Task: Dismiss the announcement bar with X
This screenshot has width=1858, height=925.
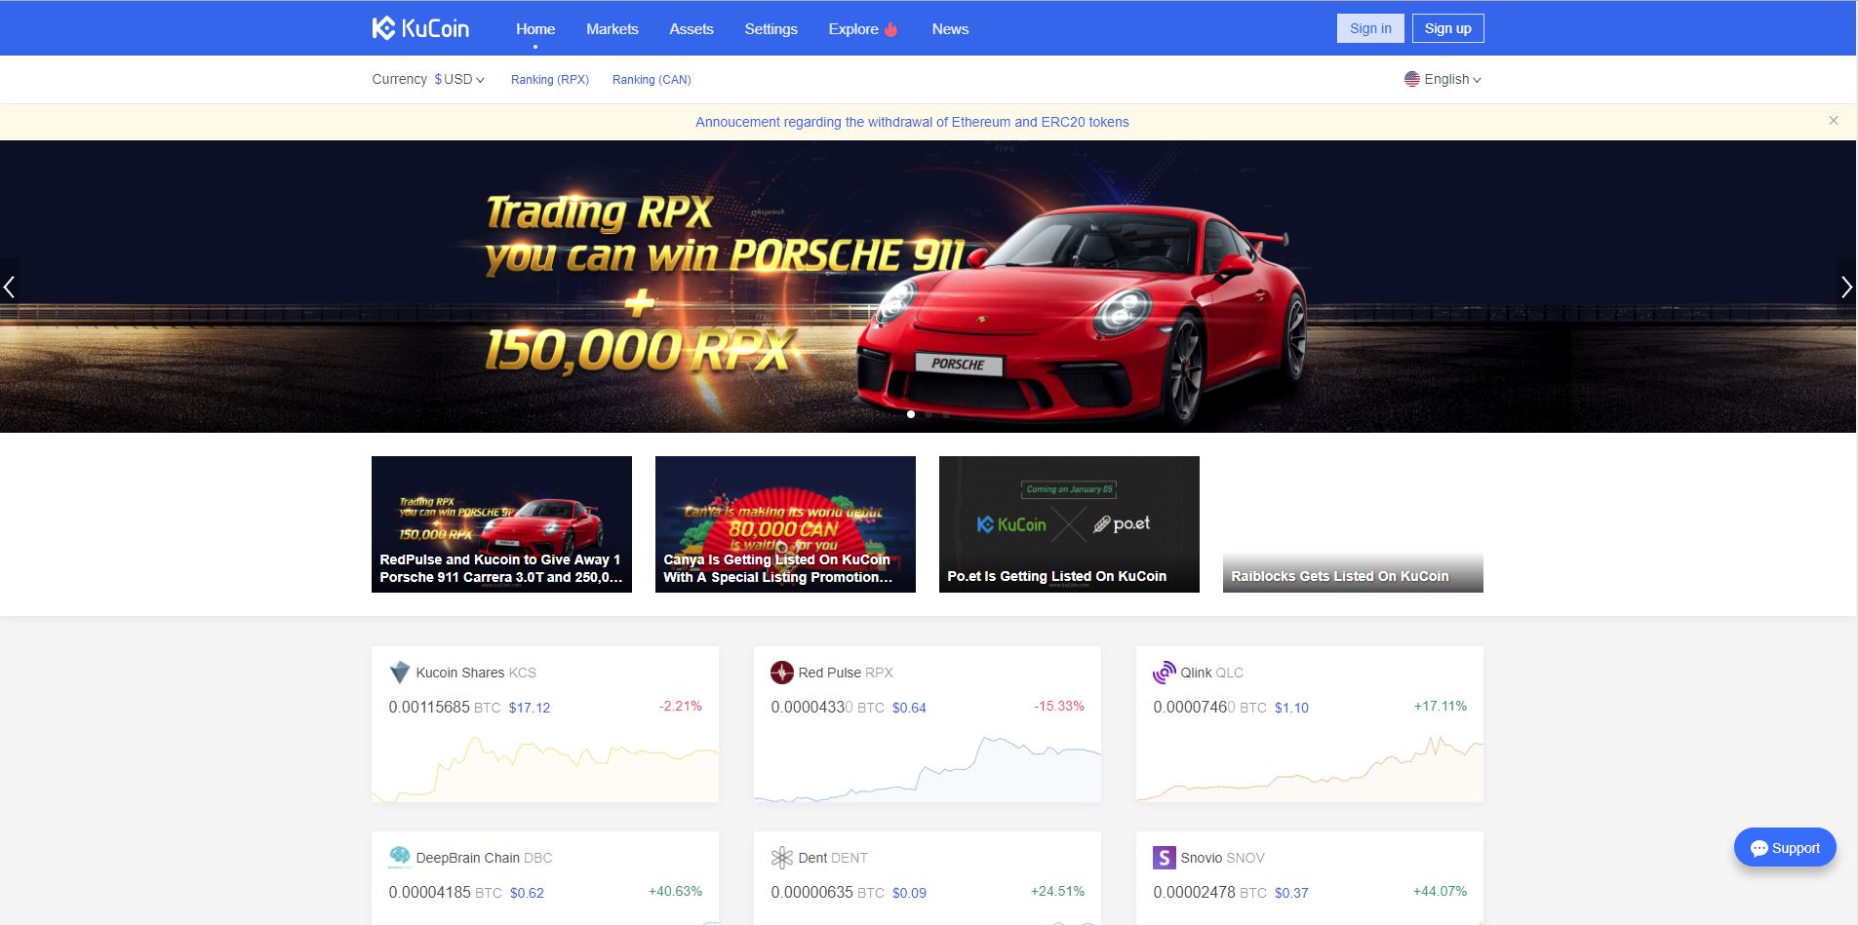Action: (1834, 121)
